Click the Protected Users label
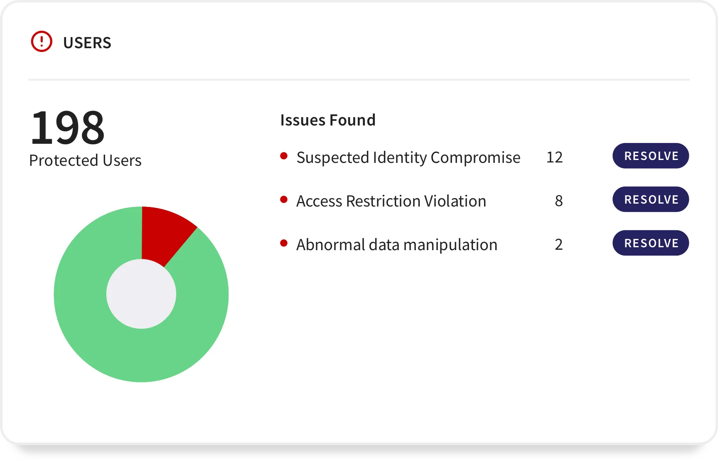The image size is (718, 460). 85,160
